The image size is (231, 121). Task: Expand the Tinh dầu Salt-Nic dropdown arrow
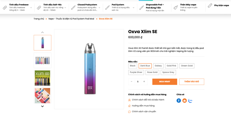coord(65,8)
